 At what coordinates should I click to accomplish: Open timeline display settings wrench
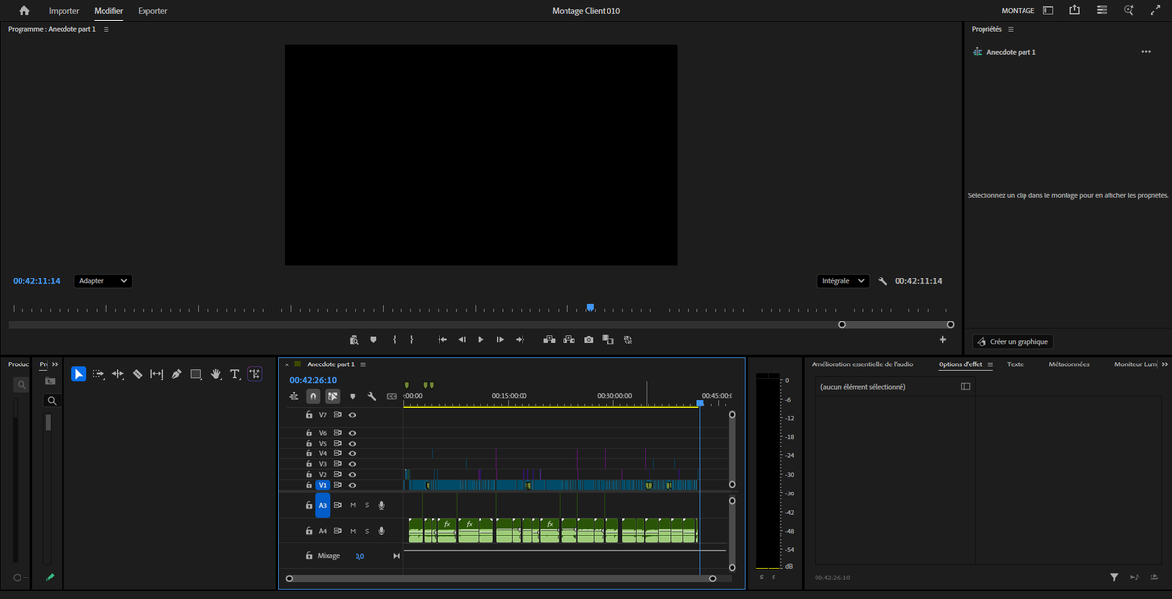tap(372, 397)
